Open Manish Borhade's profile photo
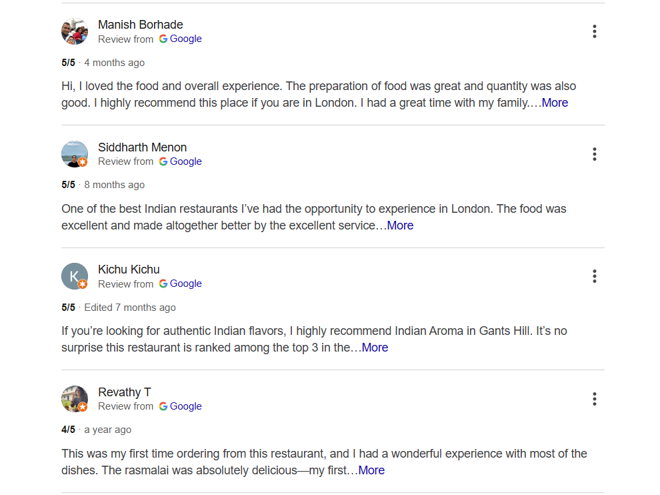 tap(75, 31)
